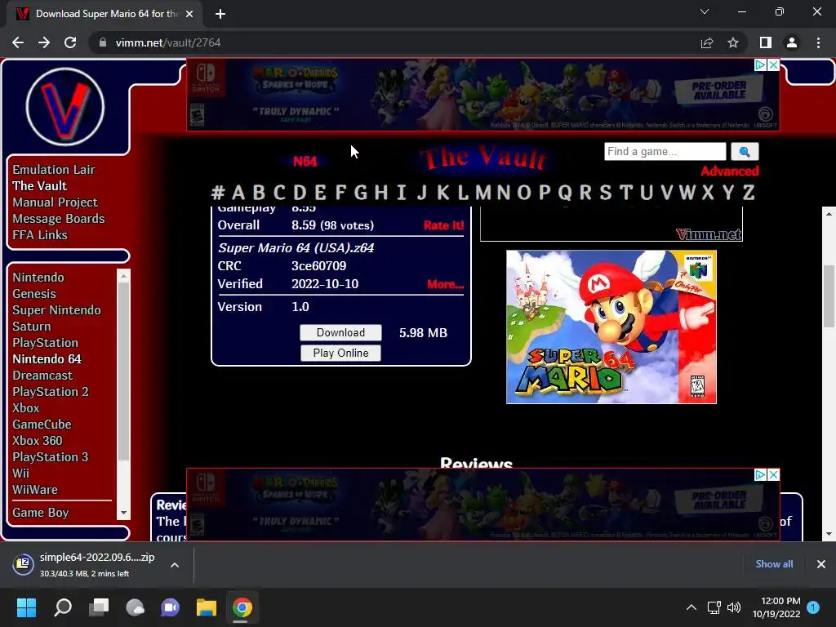Click the Download button for Super Mario 64
The width and height of the screenshot is (836, 627).
pos(340,333)
